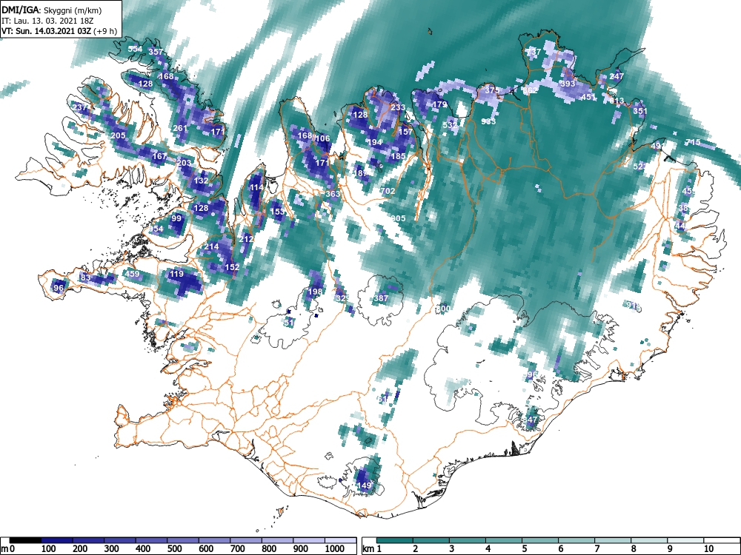Viewport: 741px width, 555px height.
Task: Click visibility value 233 in the north
Action: pos(398,107)
